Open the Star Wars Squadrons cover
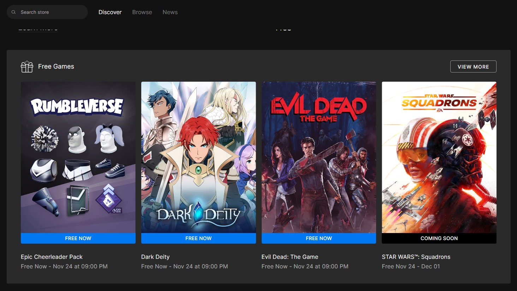517x291 pixels. (x=439, y=157)
